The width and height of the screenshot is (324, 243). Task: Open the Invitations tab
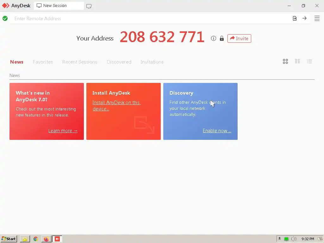(152, 62)
